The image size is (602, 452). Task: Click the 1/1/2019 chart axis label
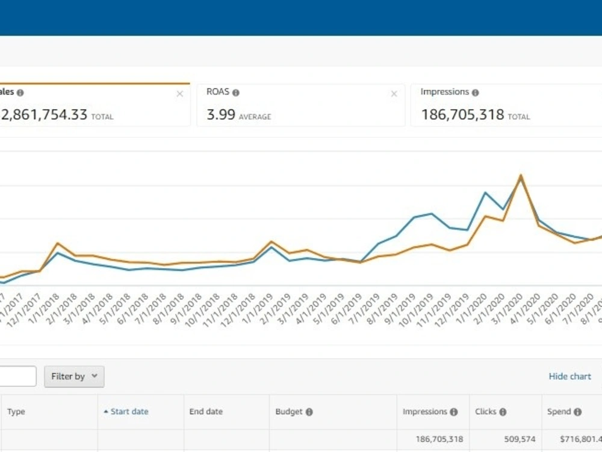point(258,308)
